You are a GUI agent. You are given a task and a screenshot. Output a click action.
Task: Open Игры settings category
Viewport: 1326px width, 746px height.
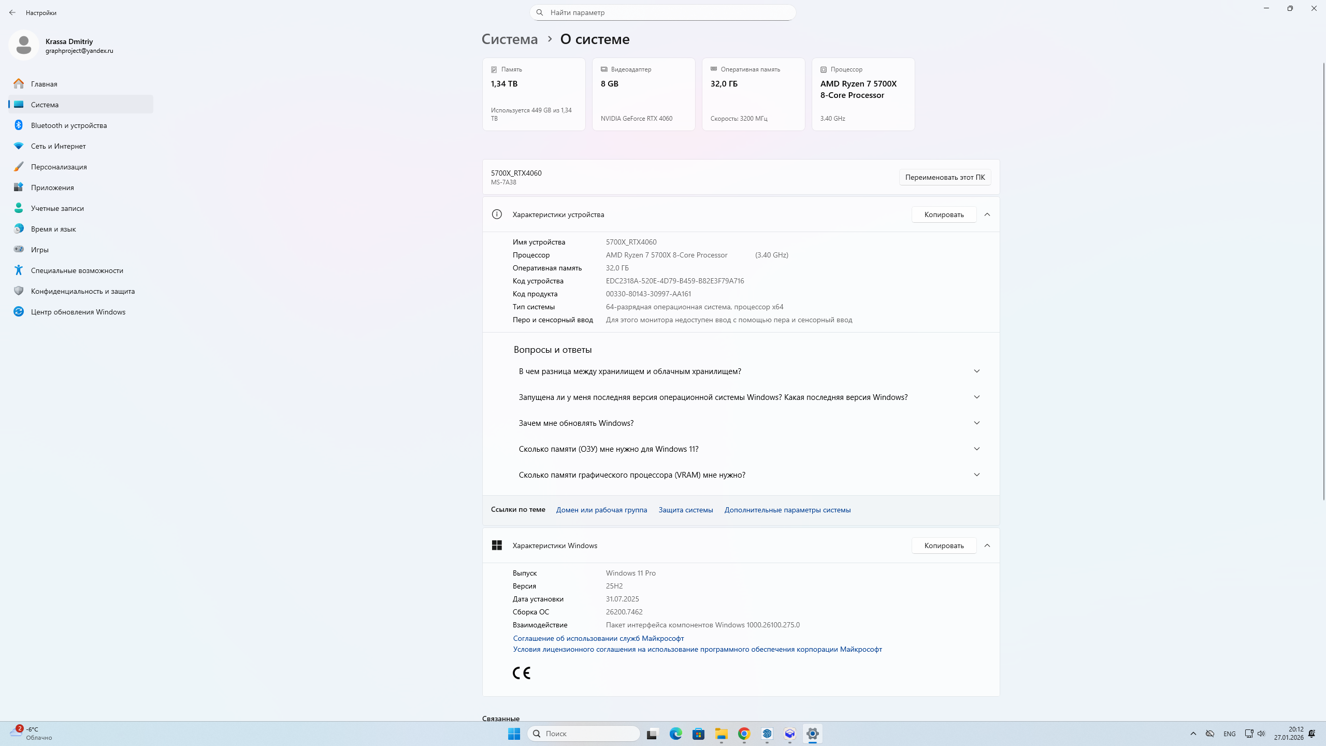[39, 250]
